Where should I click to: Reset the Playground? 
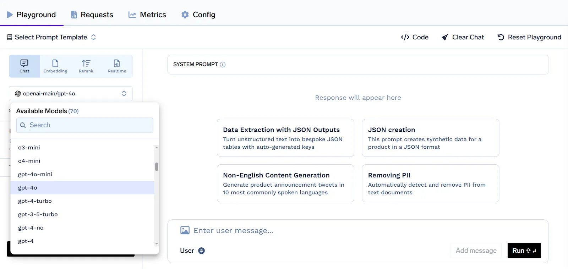[529, 37]
